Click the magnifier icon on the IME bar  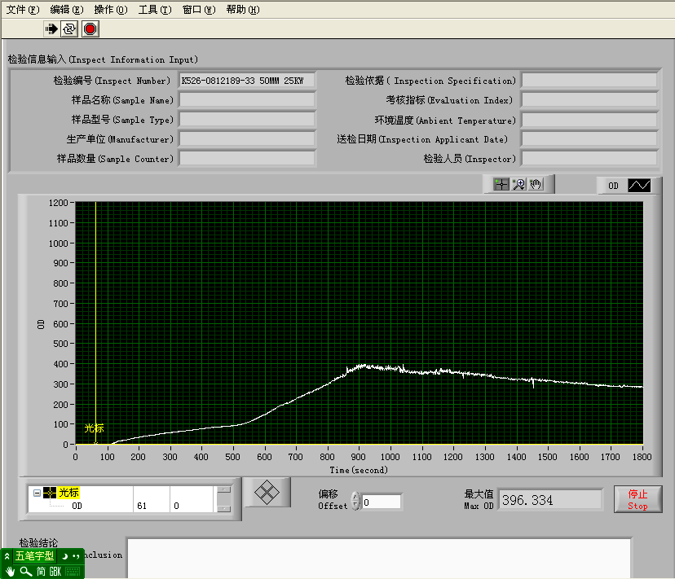click(x=24, y=570)
